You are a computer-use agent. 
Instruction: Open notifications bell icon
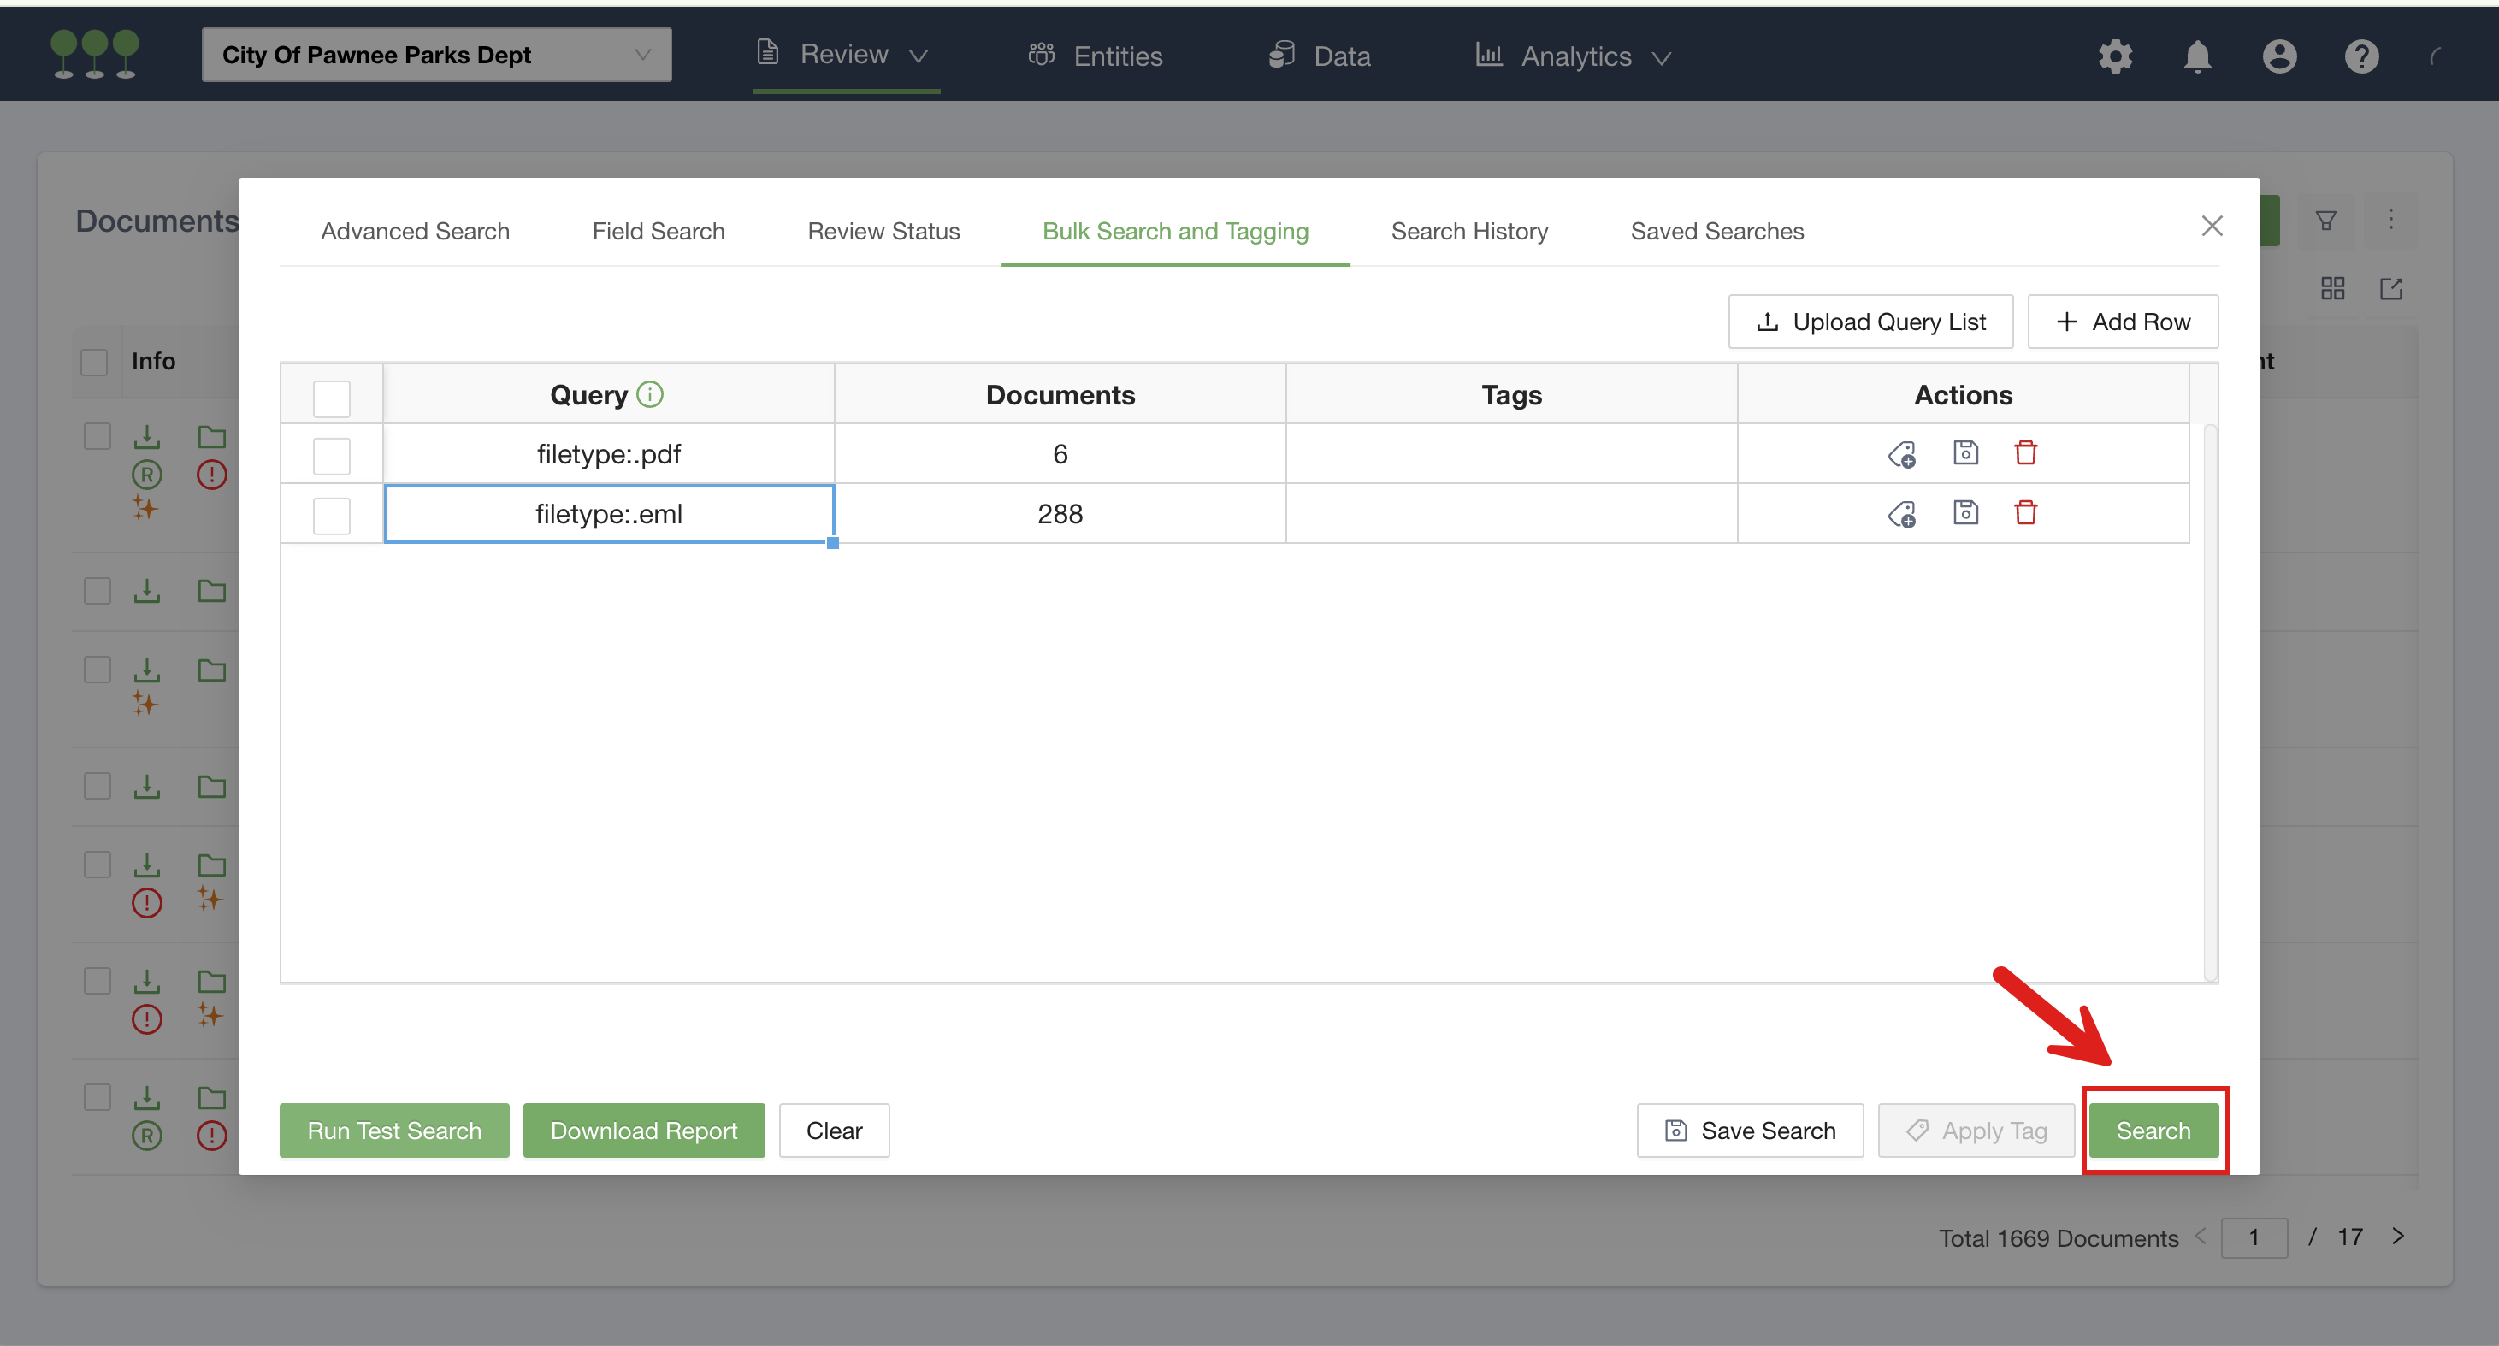tap(2197, 56)
